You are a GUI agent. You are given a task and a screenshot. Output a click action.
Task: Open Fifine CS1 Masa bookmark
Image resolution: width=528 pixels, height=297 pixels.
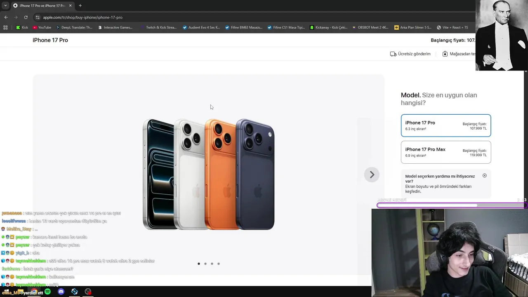286,28
